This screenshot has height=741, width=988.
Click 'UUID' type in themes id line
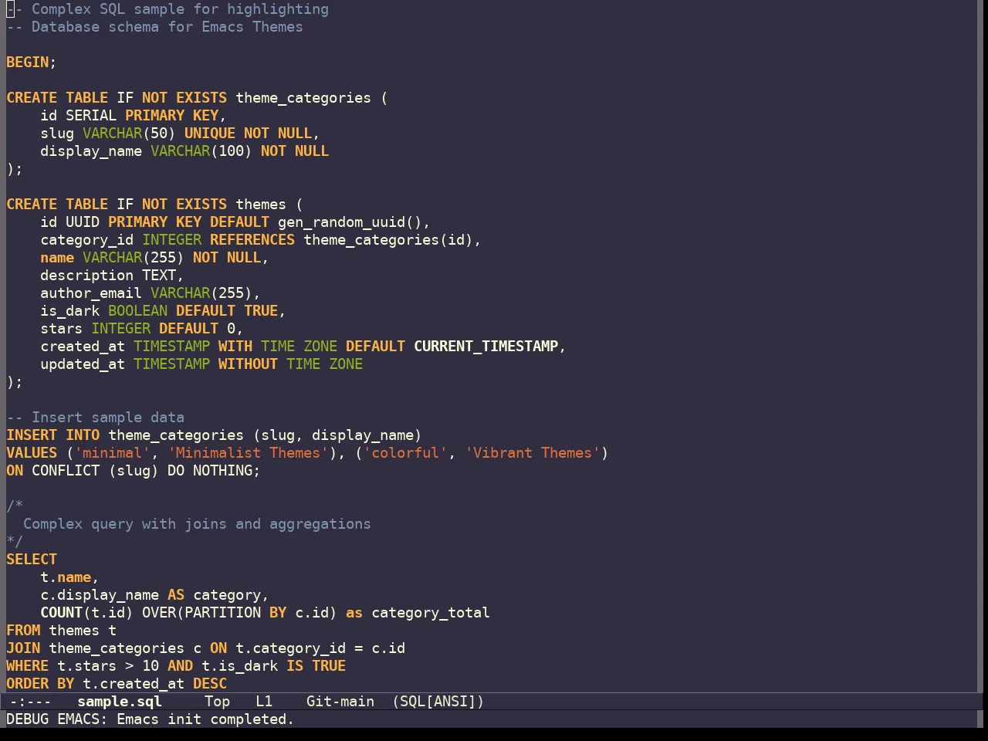83,222
